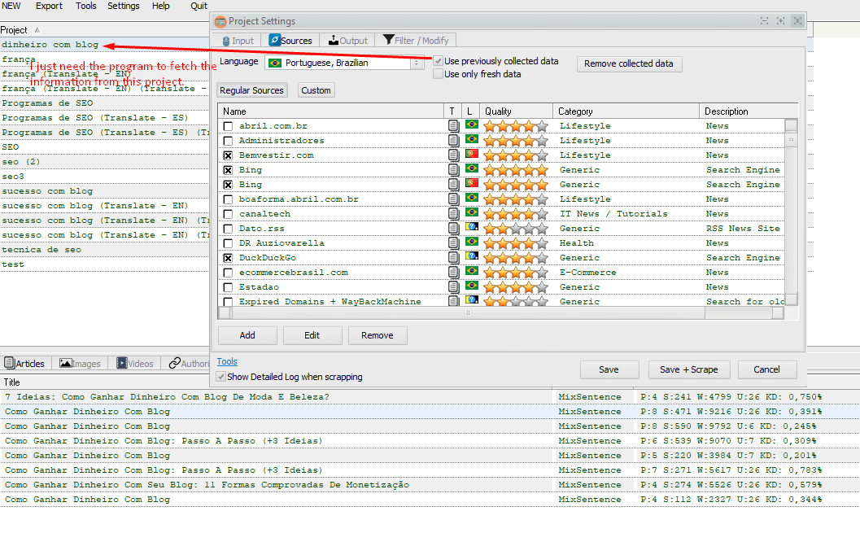Click quality stars for abril.com.br
This screenshot has width=860, height=533.
516,126
